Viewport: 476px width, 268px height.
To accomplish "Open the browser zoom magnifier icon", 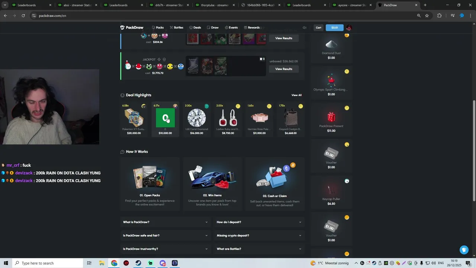I will 419,16.
